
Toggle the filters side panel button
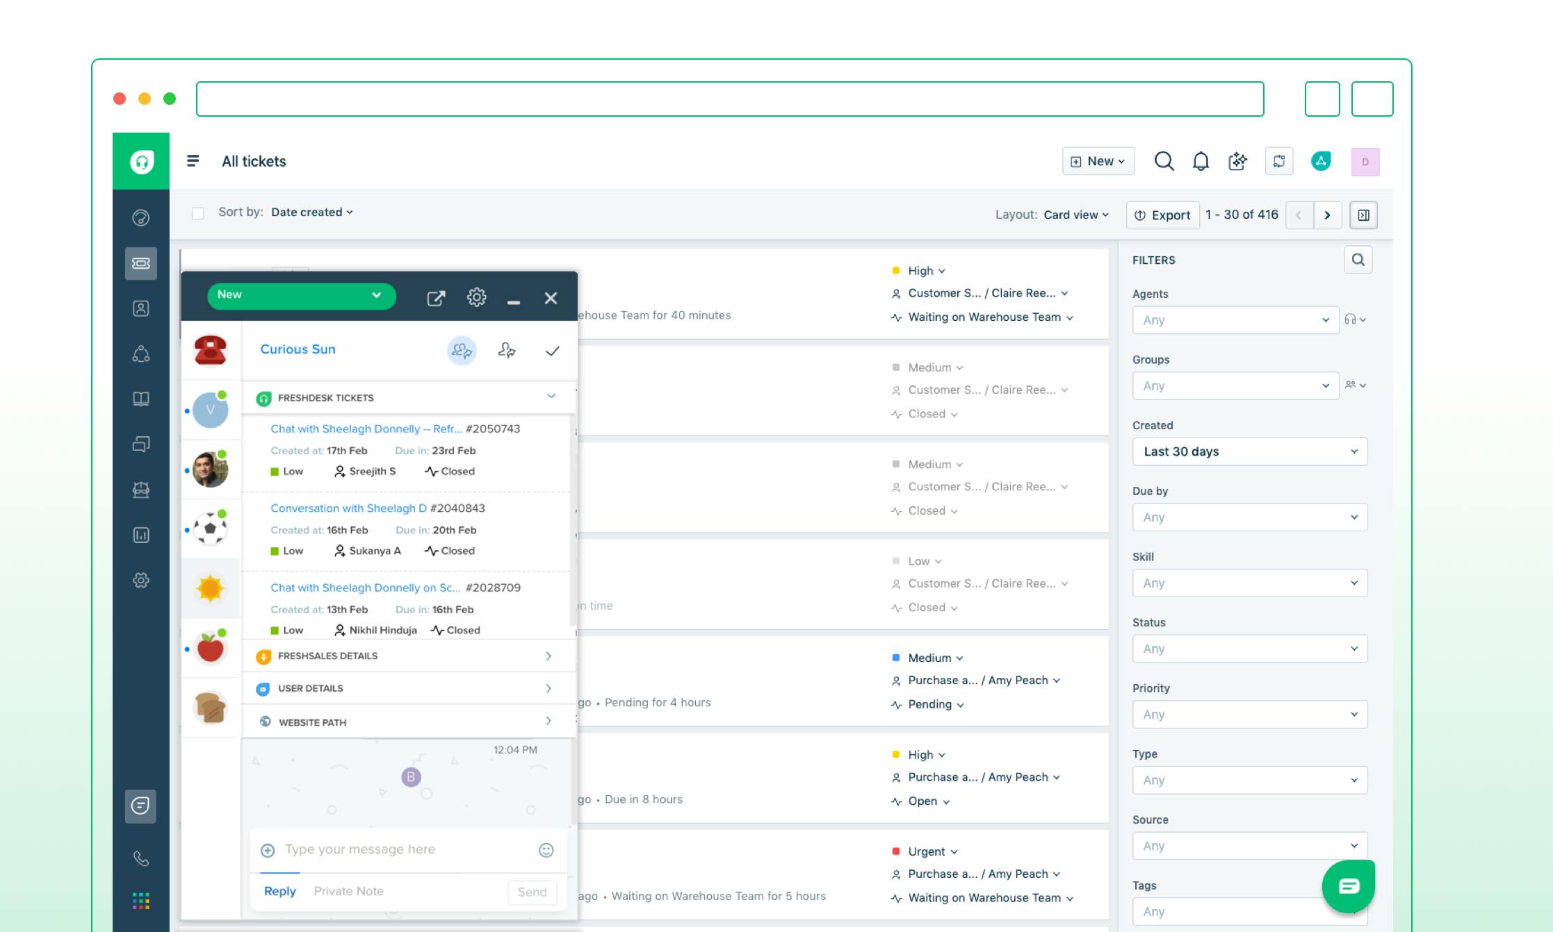[x=1364, y=215]
